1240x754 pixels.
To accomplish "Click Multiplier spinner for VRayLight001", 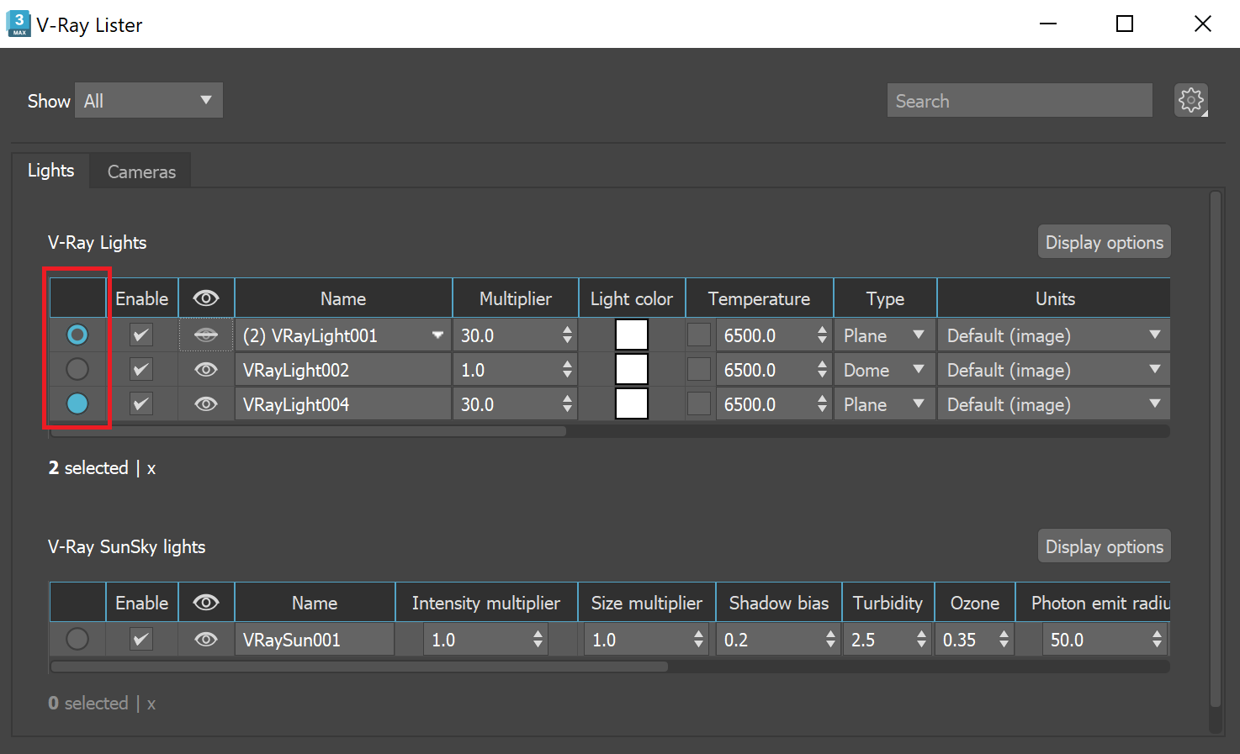I will (567, 335).
